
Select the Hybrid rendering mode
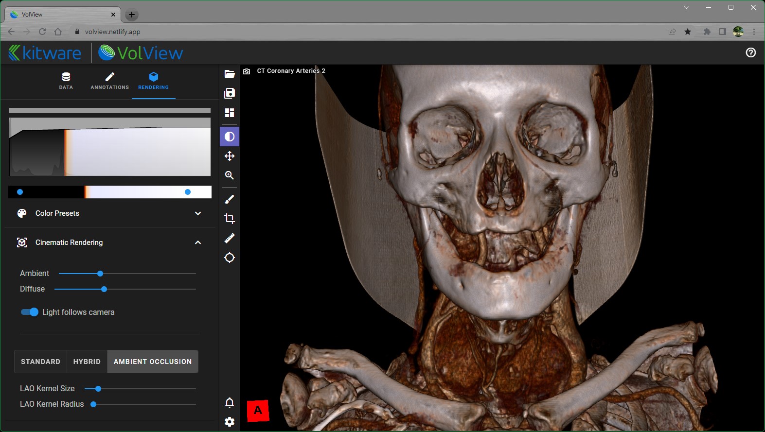[87, 362]
